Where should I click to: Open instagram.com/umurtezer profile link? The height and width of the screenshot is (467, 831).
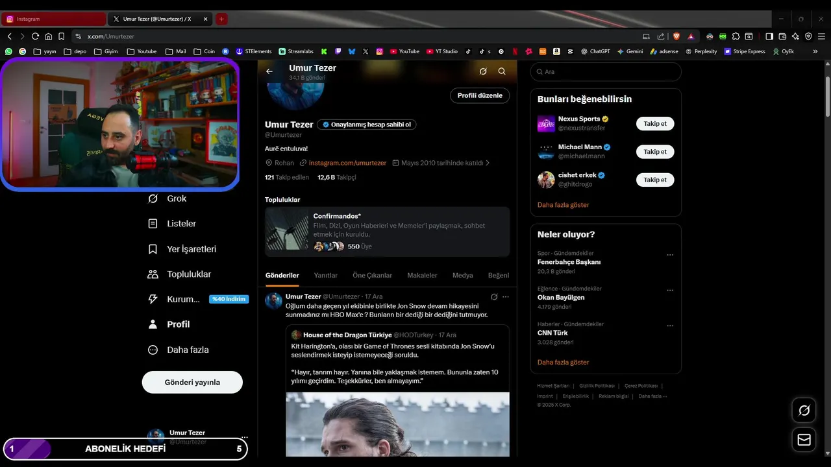347,163
